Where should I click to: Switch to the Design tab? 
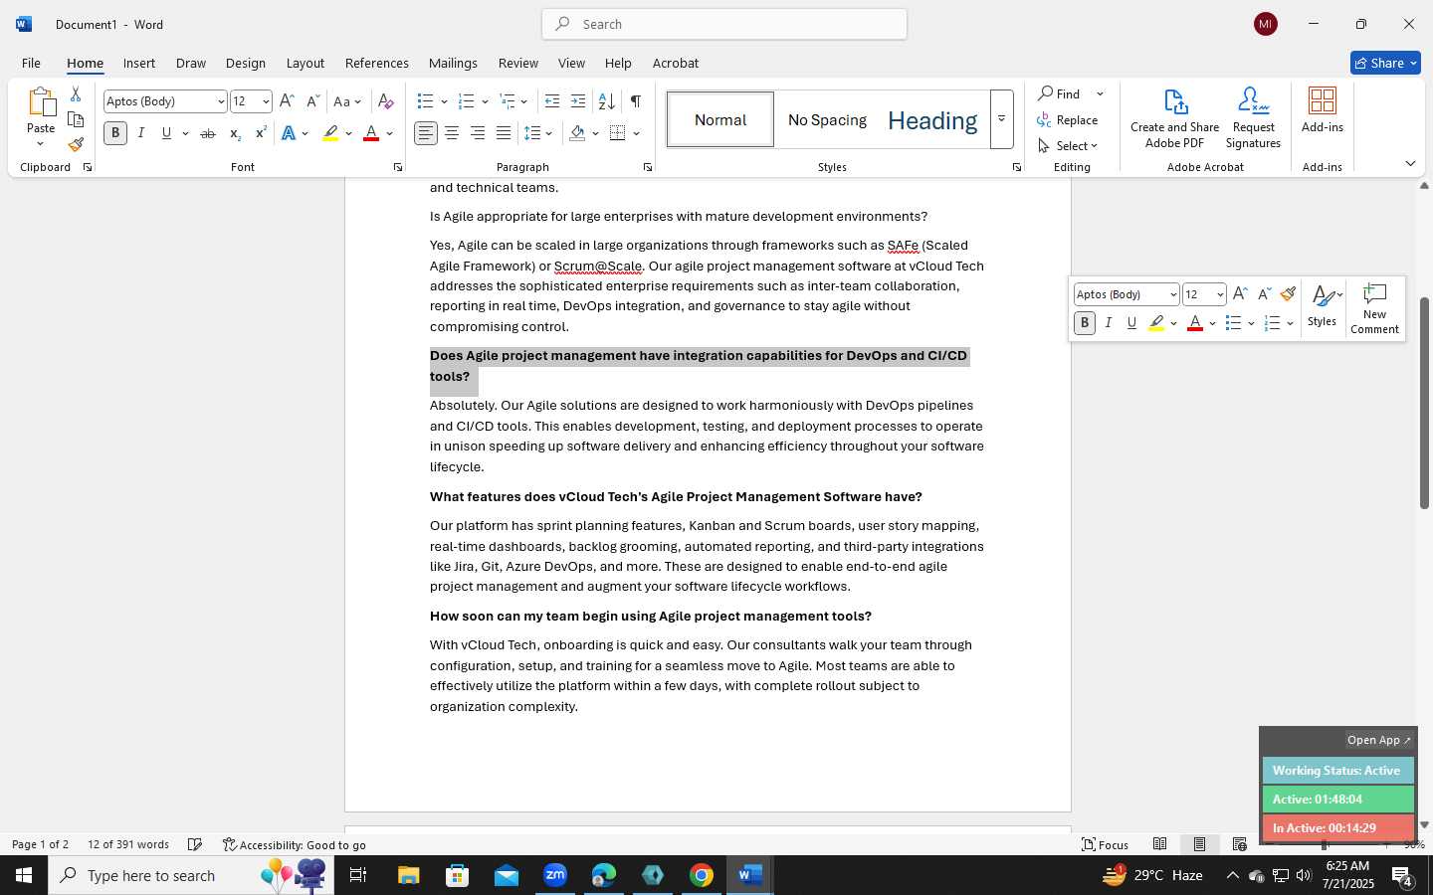245,63
